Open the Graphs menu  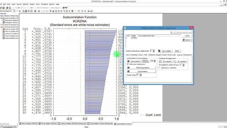(x=32, y=4)
